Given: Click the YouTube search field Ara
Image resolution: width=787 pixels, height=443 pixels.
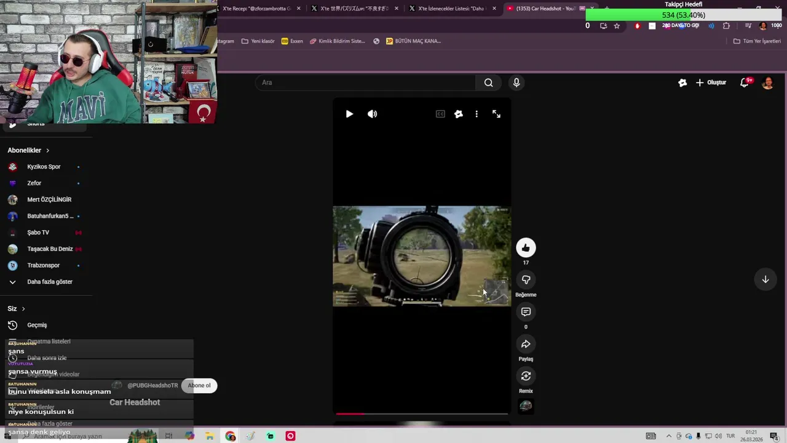Looking at the screenshot, I should pyautogui.click(x=365, y=82).
